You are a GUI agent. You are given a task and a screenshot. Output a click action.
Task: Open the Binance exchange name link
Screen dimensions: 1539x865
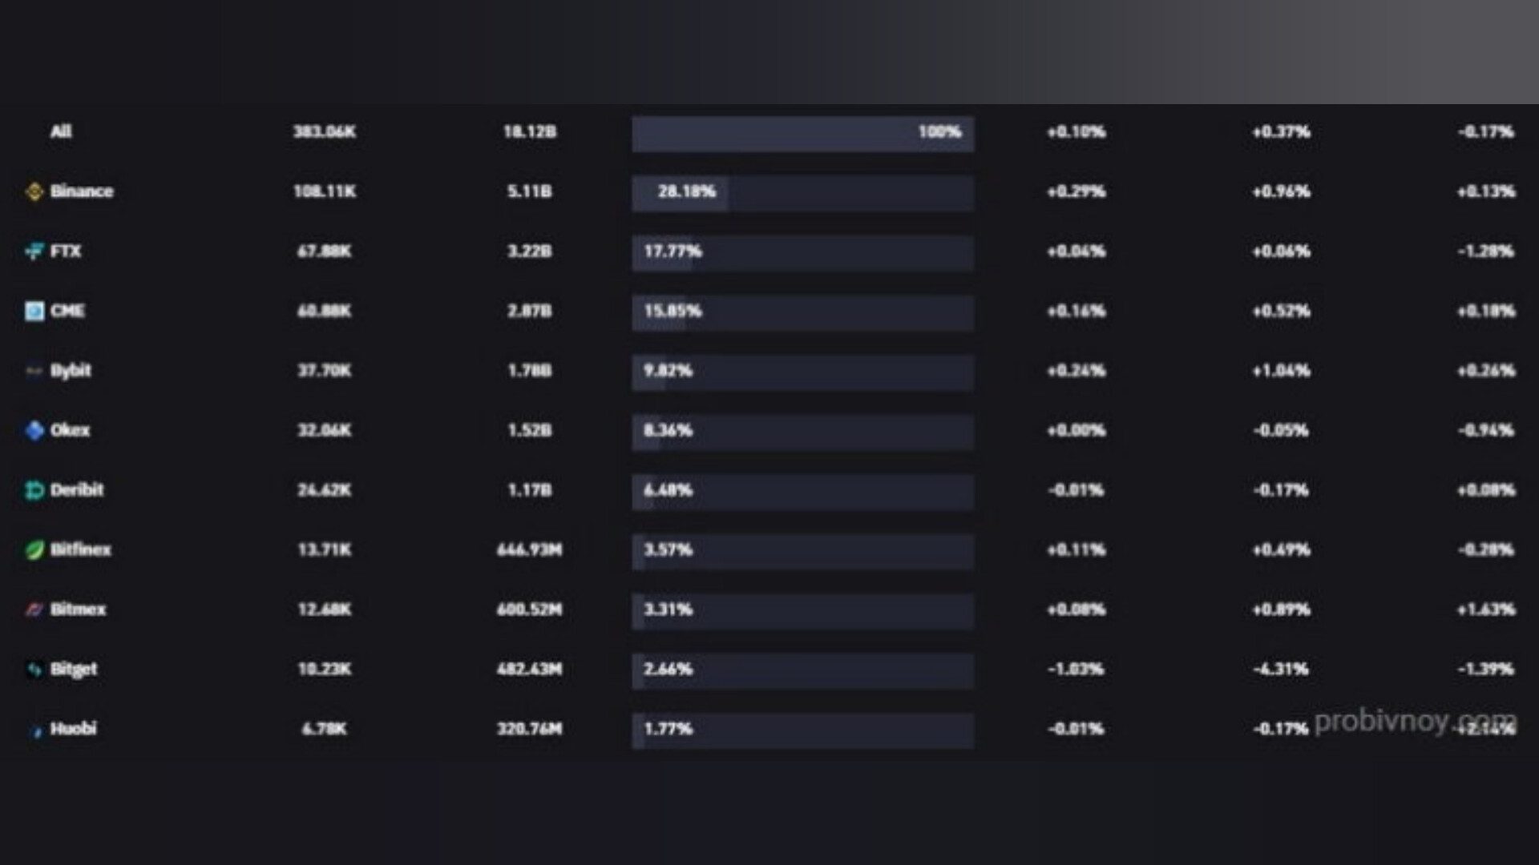81,191
